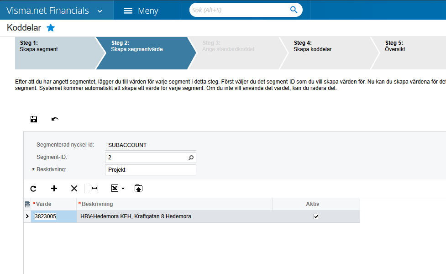Open the load records from file icon

[138, 188]
